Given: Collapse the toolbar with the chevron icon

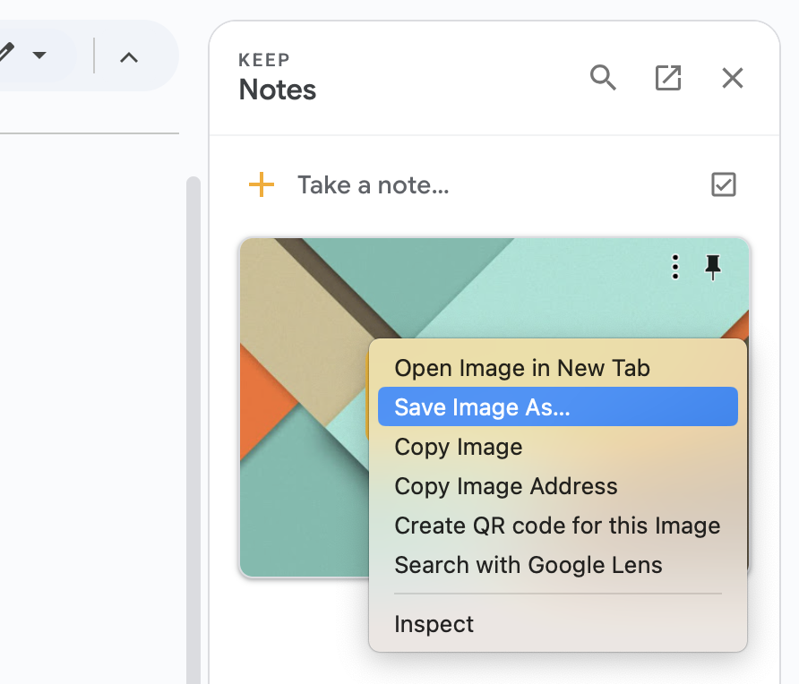Looking at the screenshot, I should pyautogui.click(x=129, y=56).
